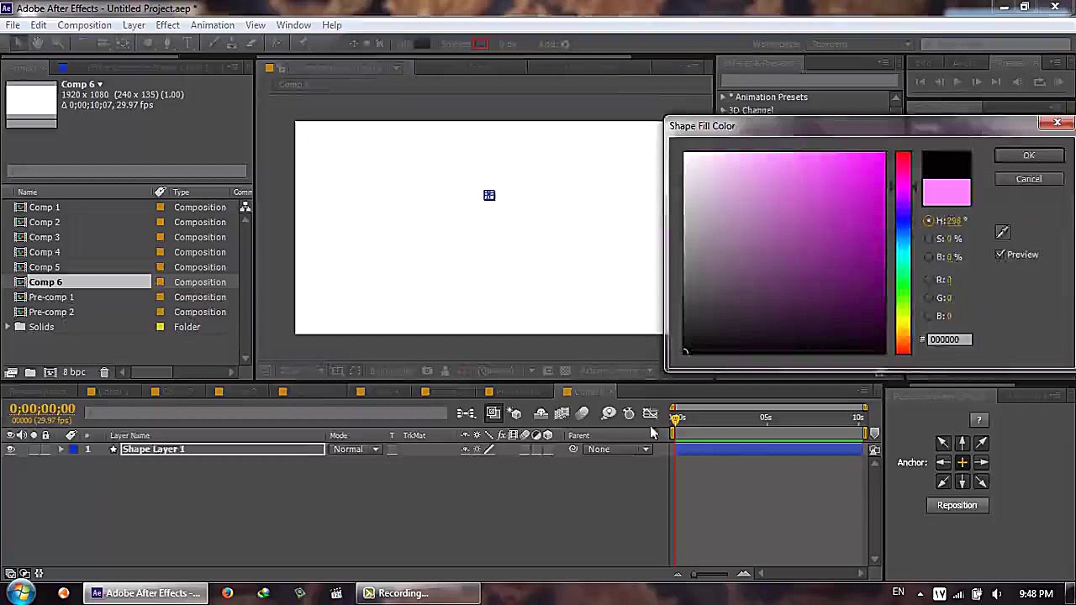Click the vertical hue spectrum slider
Image resolution: width=1076 pixels, height=605 pixels.
(x=903, y=252)
